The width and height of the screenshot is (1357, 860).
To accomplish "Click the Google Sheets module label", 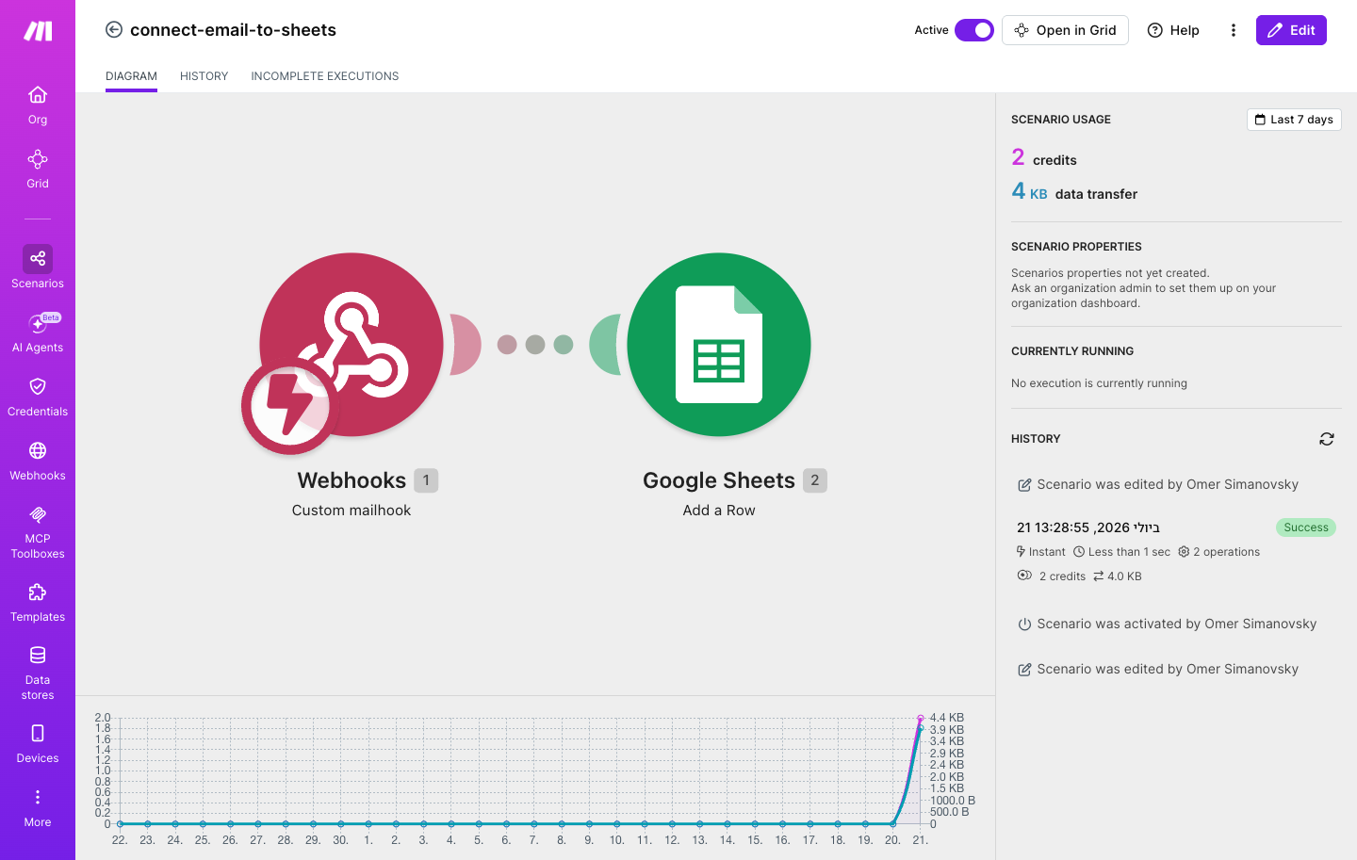I will (x=719, y=480).
